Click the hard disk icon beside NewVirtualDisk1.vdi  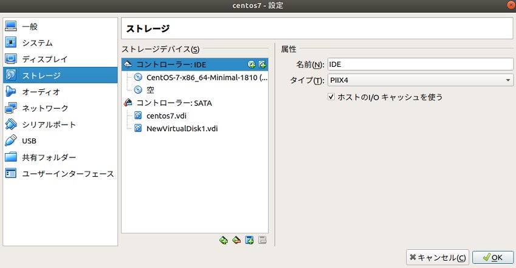tap(138, 128)
